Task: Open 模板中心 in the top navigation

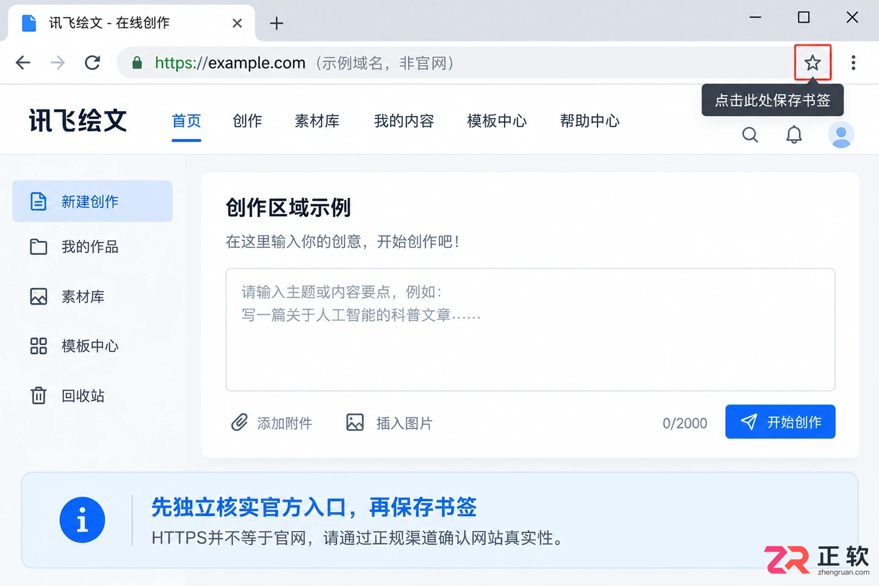Action: pyautogui.click(x=497, y=121)
